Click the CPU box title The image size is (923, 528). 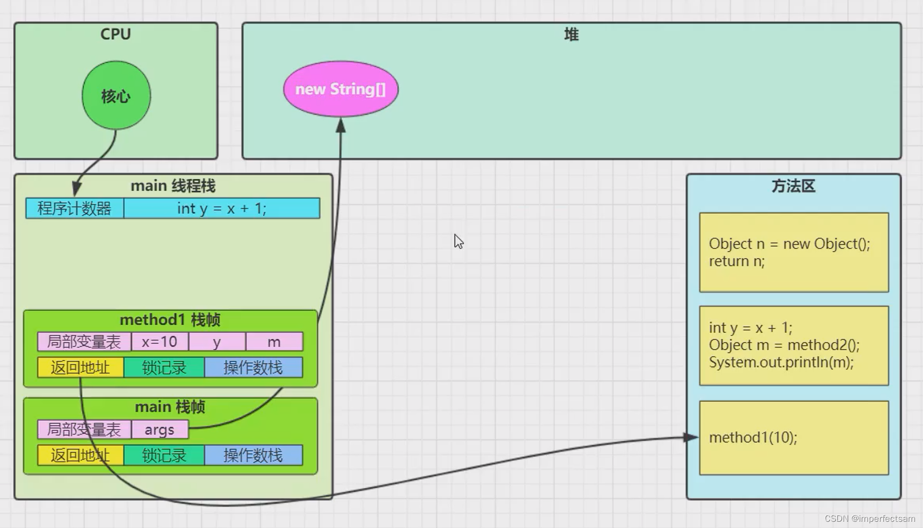pos(115,34)
